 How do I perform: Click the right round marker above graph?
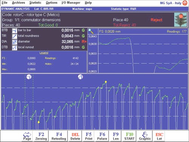(81, 76)
